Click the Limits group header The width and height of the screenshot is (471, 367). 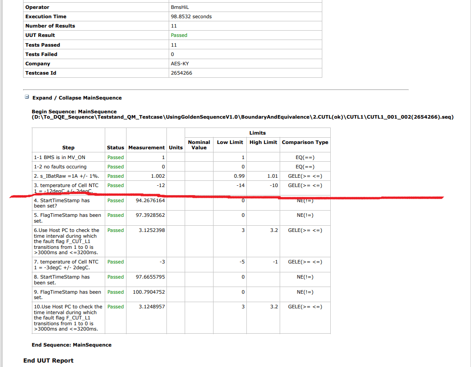[x=257, y=133]
